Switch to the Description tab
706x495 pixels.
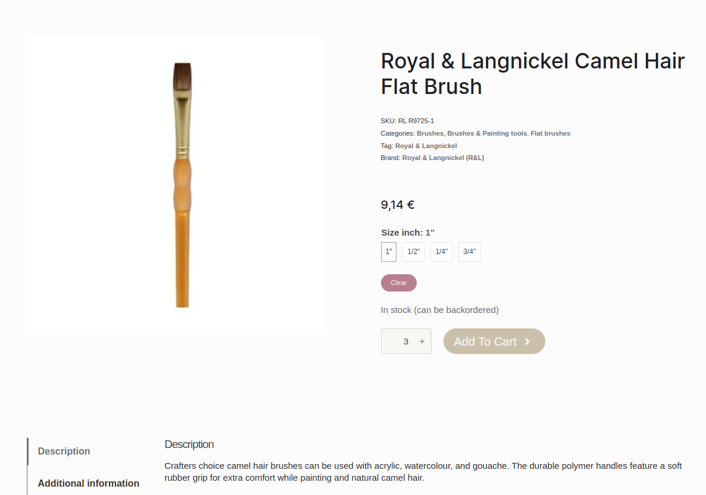tap(64, 451)
